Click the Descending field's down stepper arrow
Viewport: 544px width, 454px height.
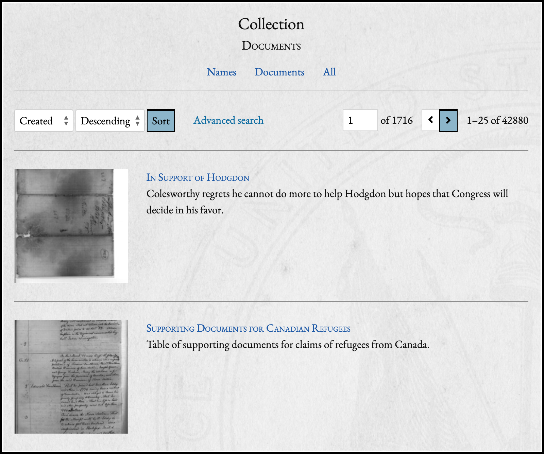point(137,124)
